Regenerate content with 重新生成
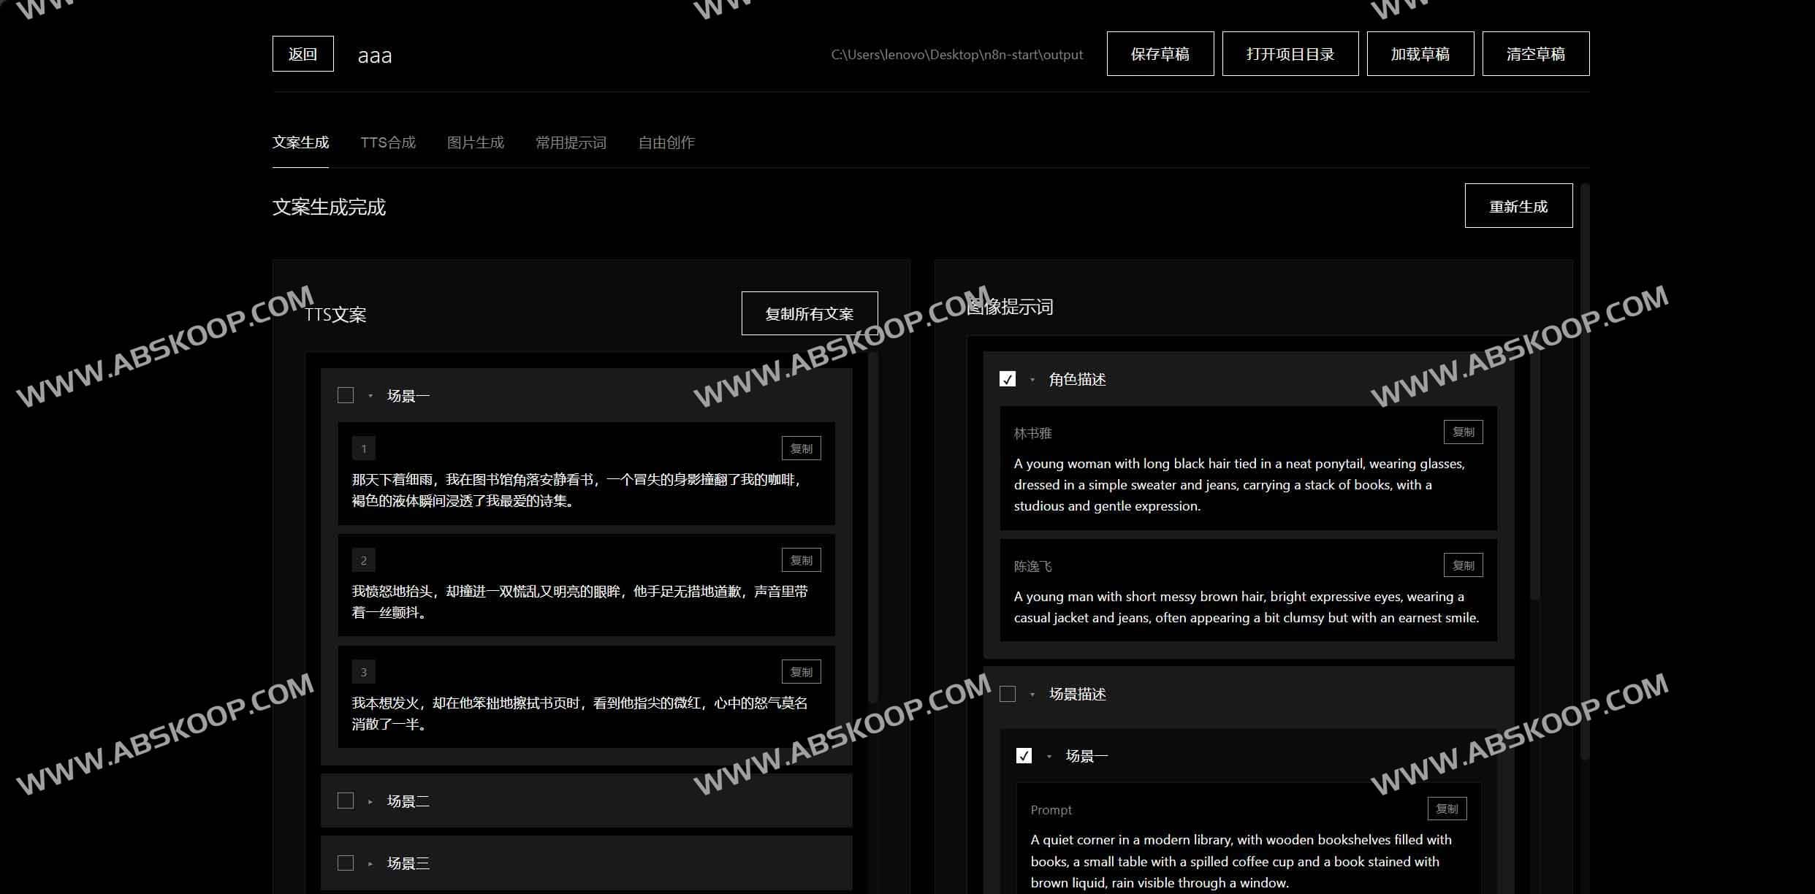1815x894 pixels. click(1518, 206)
